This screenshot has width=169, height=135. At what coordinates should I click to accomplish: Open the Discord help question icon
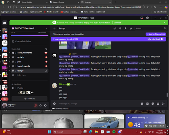[x=147, y=18]
